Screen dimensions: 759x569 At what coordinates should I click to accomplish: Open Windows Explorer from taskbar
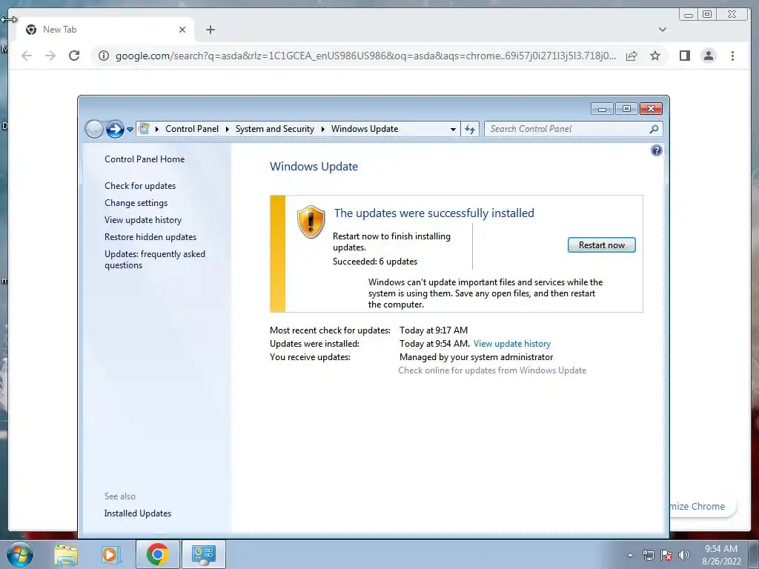(x=66, y=554)
